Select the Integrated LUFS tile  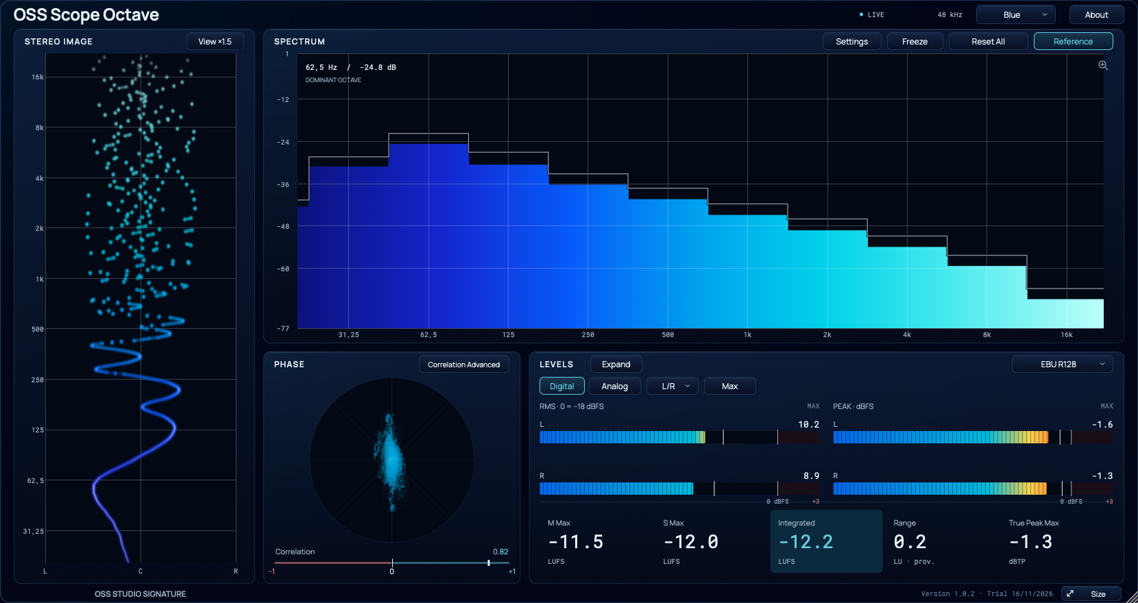(x=826, y=541)
